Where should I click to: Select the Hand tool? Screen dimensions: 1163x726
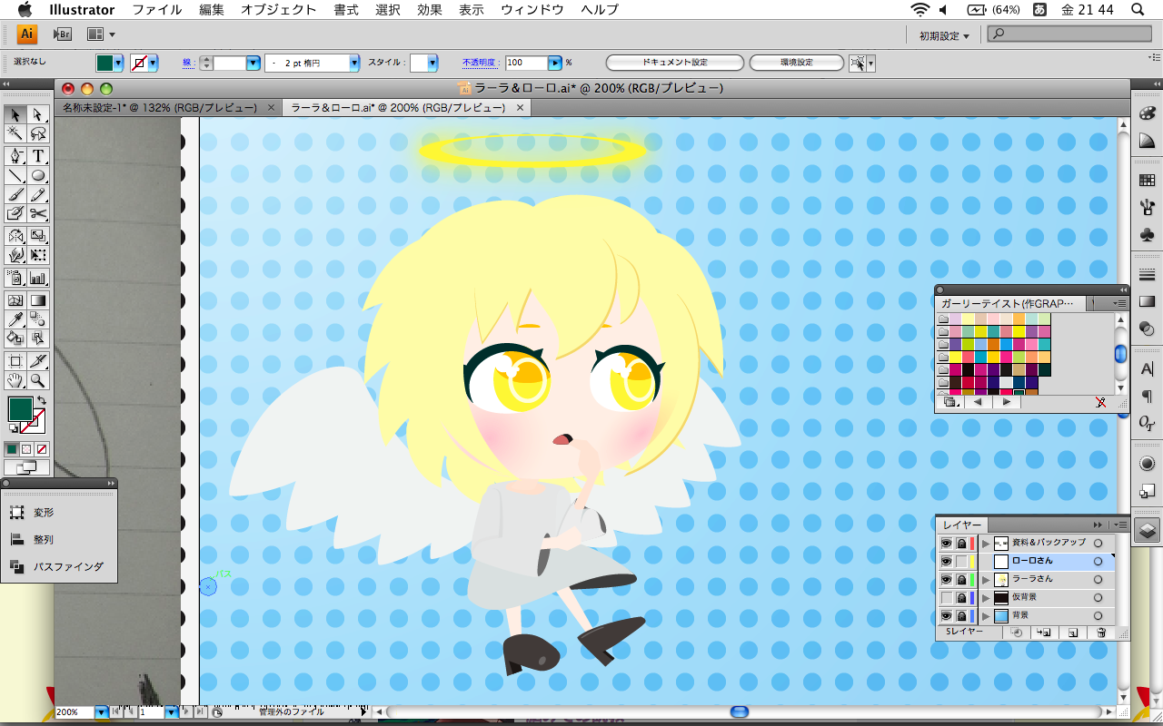click(x=15, y=380)
